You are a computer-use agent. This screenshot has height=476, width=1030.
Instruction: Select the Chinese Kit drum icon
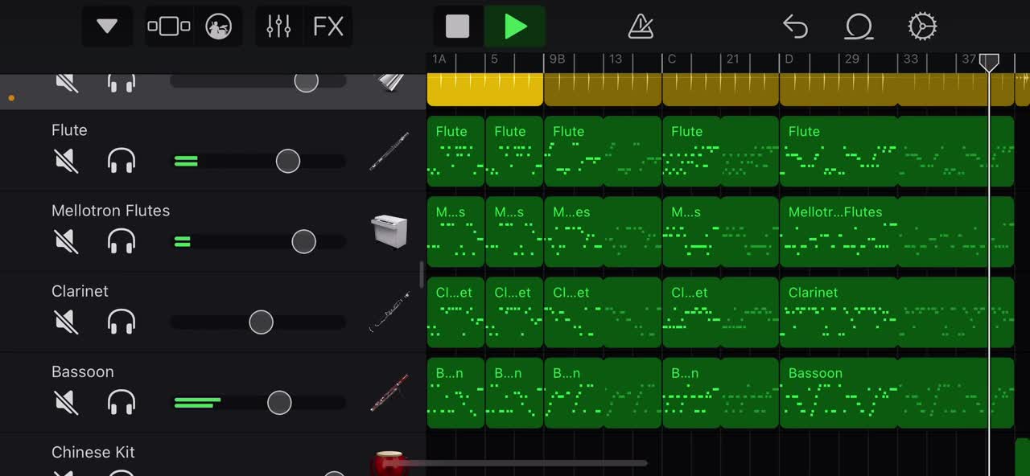(x=389, y=464)
